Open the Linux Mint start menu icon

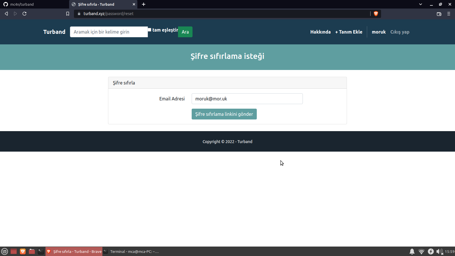[5, 251]
